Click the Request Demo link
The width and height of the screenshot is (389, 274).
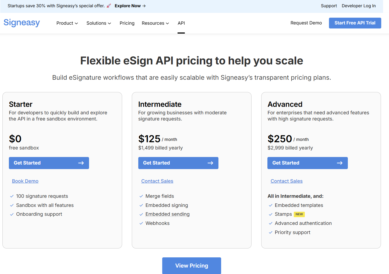pos(306,23)
